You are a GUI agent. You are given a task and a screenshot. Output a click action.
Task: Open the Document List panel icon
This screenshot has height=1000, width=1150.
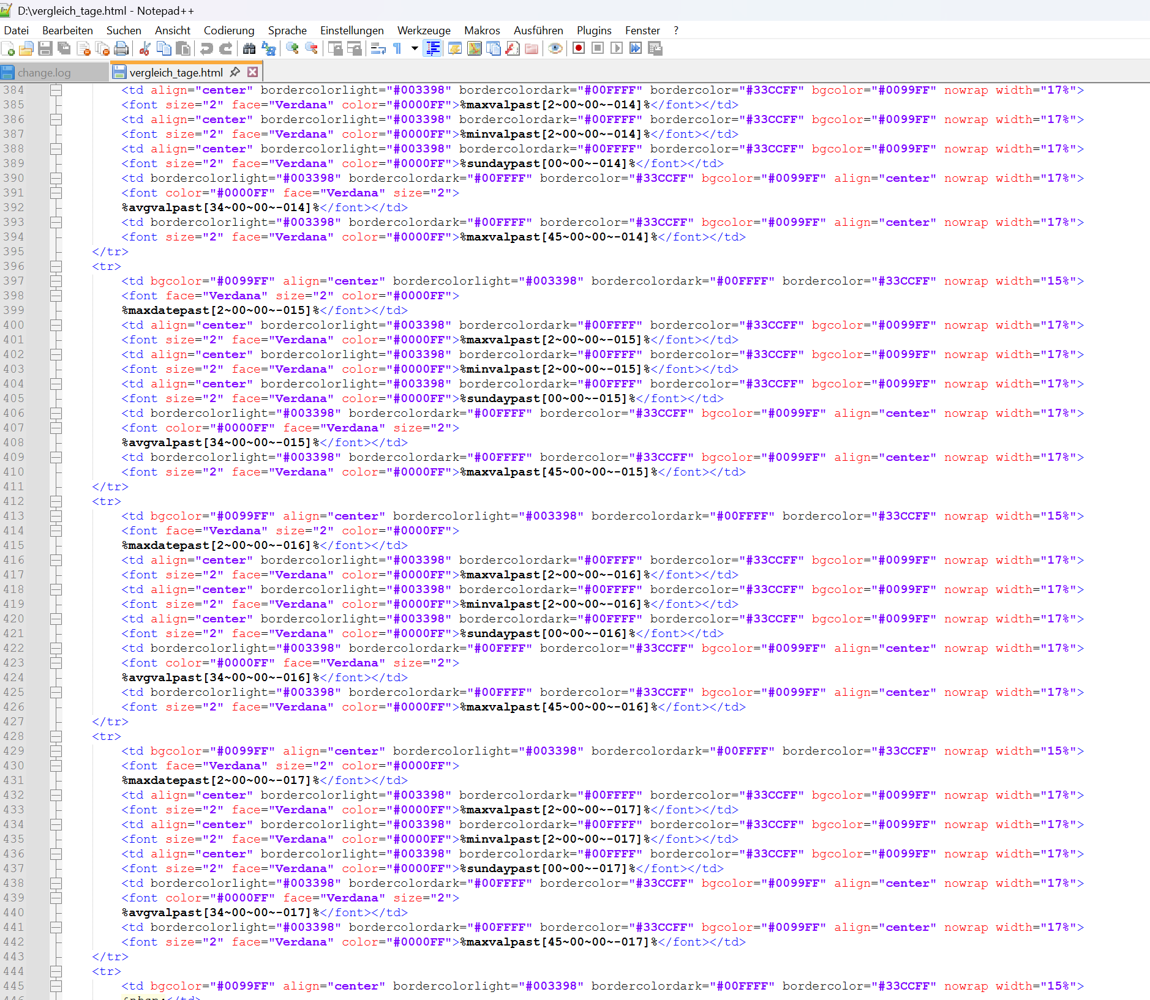(493, 48)
